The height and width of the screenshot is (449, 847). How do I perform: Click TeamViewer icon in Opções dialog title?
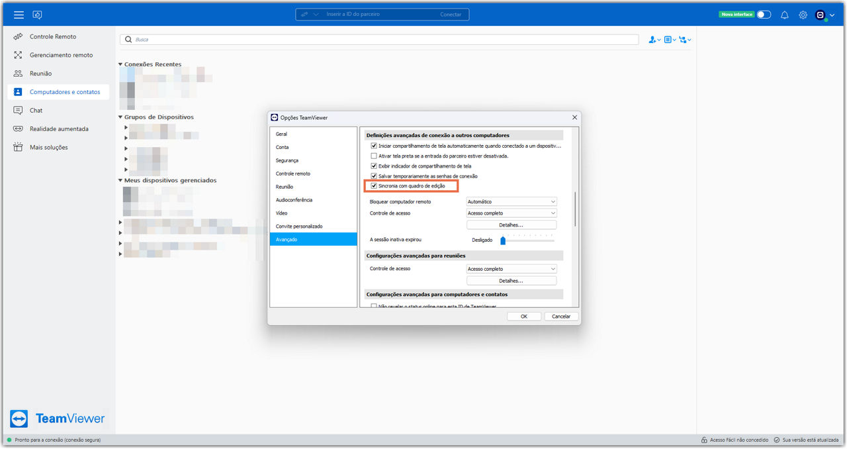(x=275, y=117)
